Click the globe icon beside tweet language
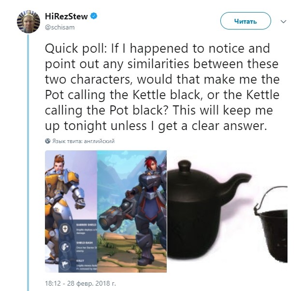 (48, 141)
